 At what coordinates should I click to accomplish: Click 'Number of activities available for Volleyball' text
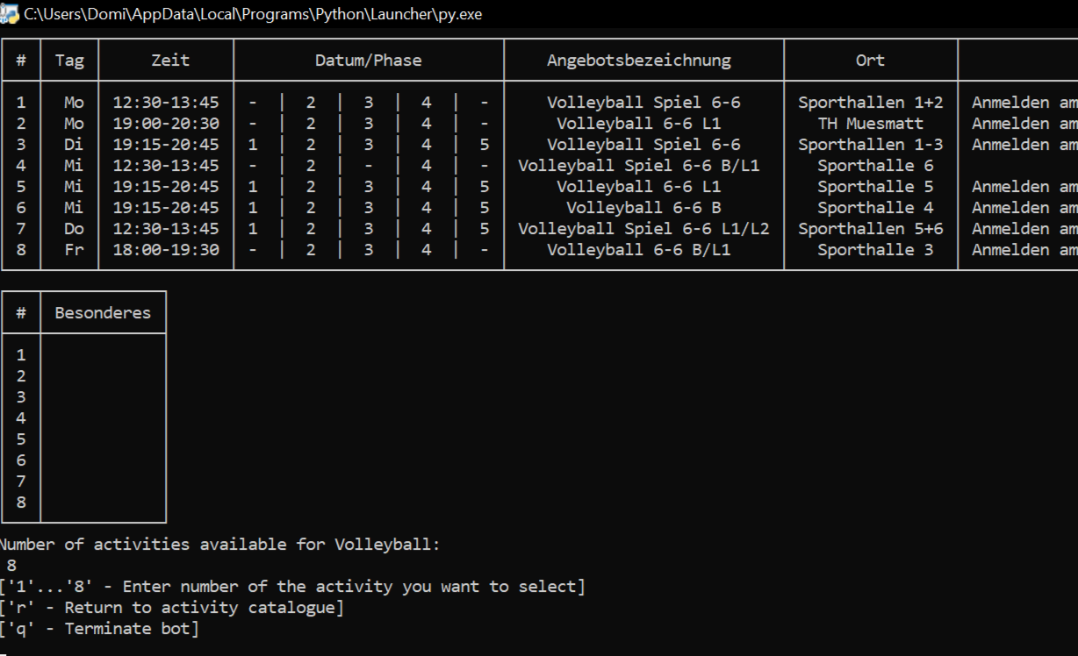pyautogui.click(x=219, y=545)
